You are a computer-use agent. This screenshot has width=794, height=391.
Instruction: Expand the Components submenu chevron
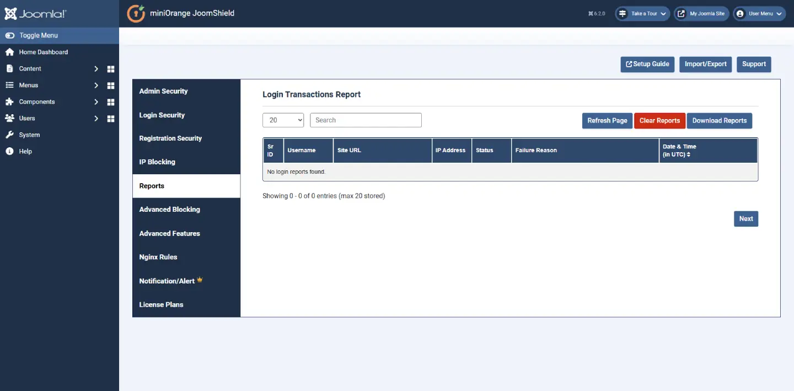[96, 102]
